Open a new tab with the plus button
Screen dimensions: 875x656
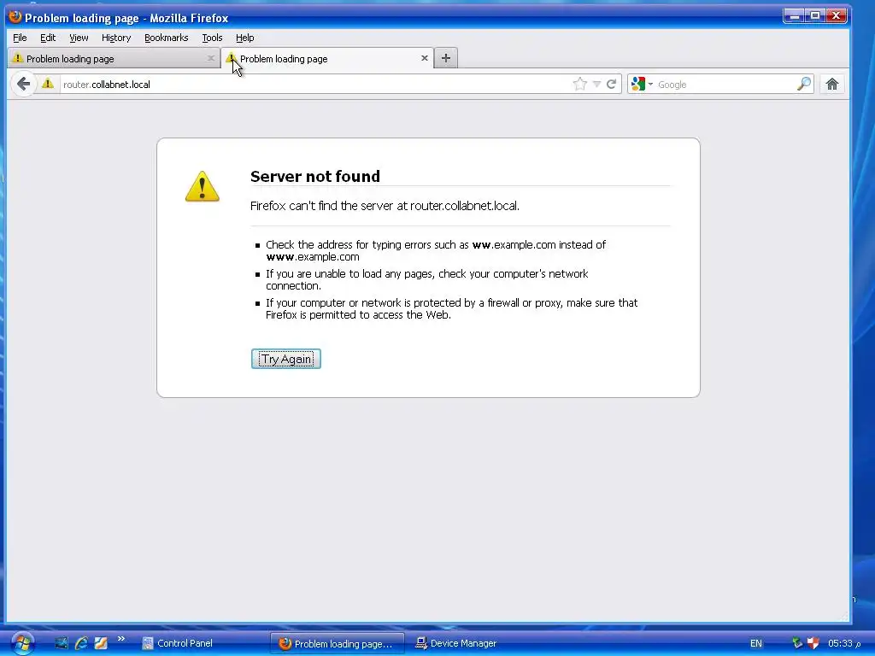point(445,58)
